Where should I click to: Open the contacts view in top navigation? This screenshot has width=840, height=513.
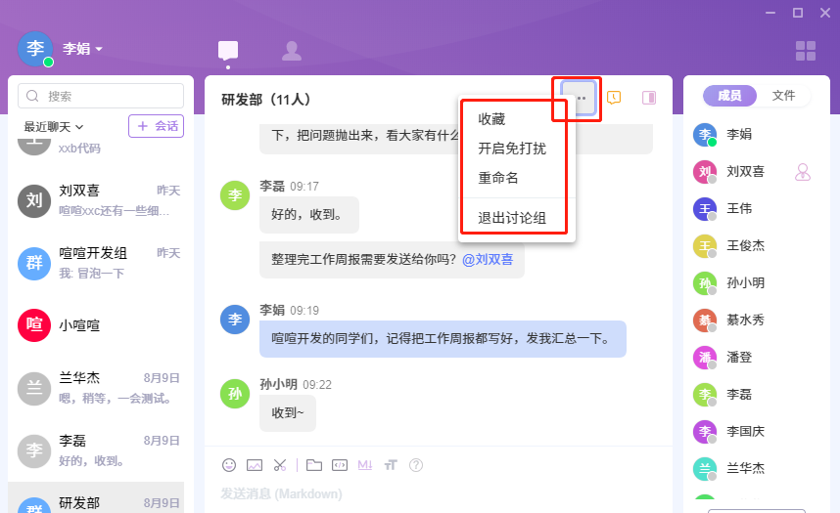[291, 51]
